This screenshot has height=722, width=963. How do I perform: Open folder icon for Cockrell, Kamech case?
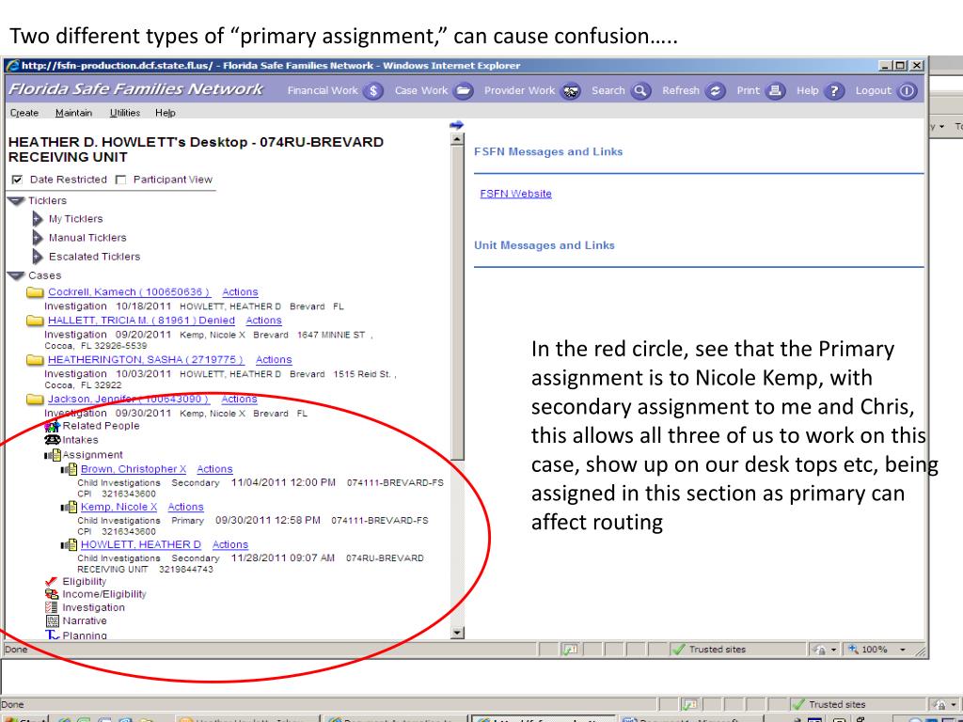35,292
